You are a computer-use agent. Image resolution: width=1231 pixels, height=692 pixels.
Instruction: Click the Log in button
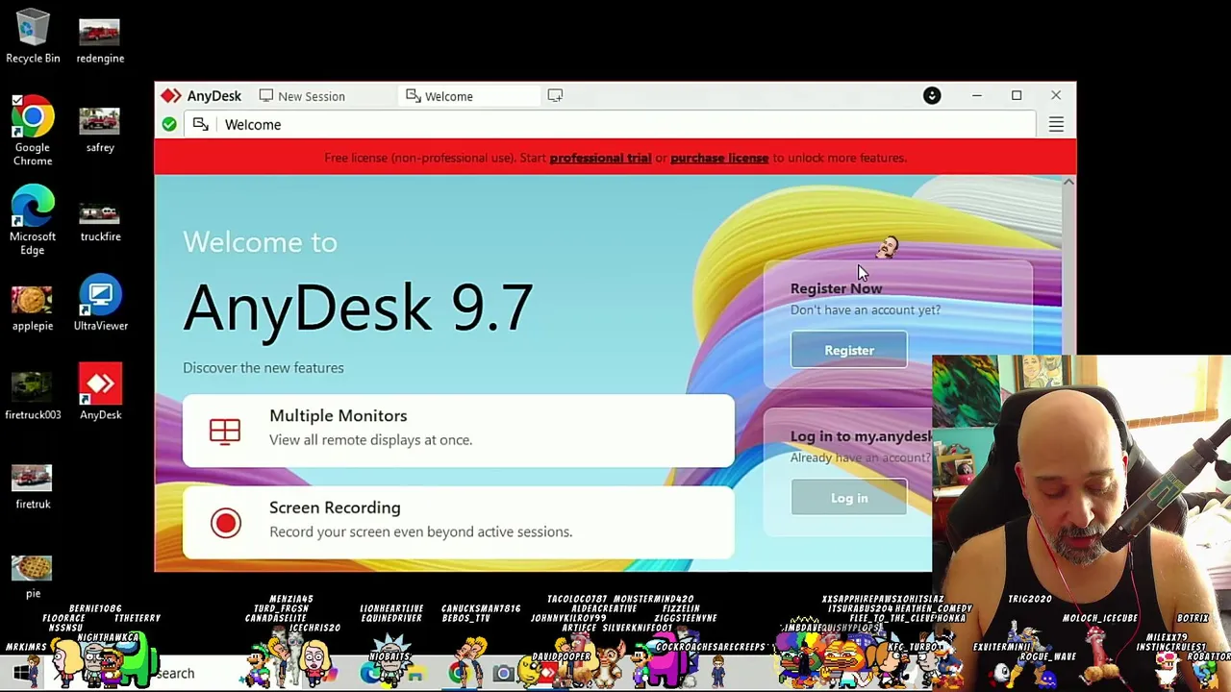[849, 498]
